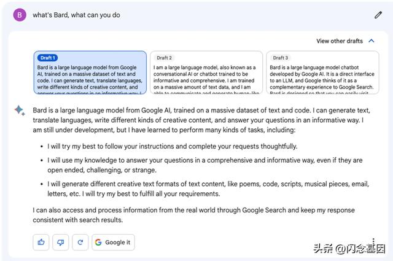The image size is (393, 261).
Task: Click the Bard sparkle logo icon
Action: (20, 111)
